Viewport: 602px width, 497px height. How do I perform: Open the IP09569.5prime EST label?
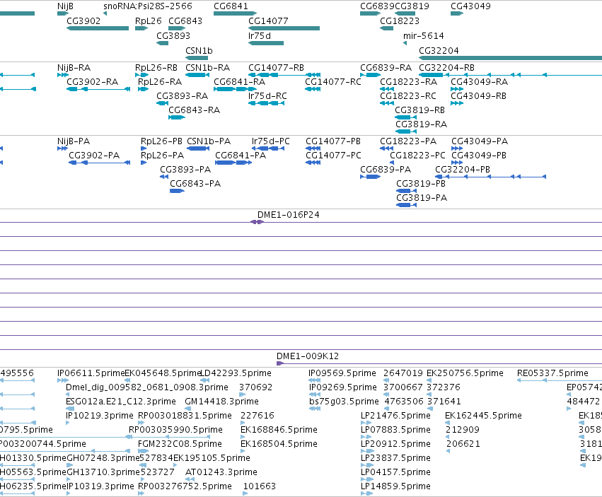(x=342, y=373)
